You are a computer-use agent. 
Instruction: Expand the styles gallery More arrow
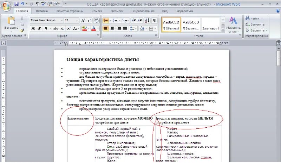click(x=223, y=30)
